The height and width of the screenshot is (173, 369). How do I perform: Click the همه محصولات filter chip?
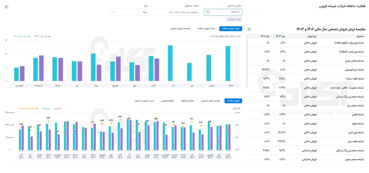234,19
